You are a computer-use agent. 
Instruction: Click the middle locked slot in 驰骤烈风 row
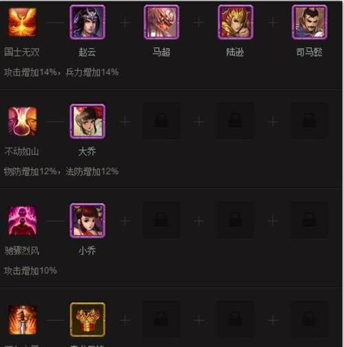pos(235,220)
